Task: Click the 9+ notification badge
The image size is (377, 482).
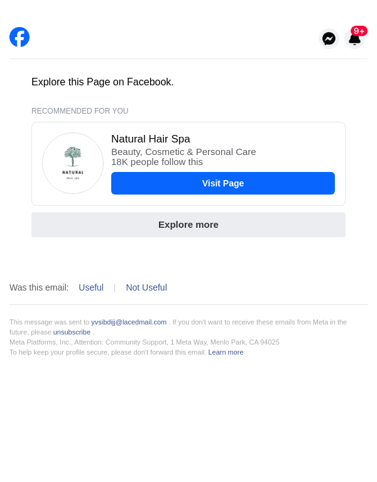Action: 359,31
